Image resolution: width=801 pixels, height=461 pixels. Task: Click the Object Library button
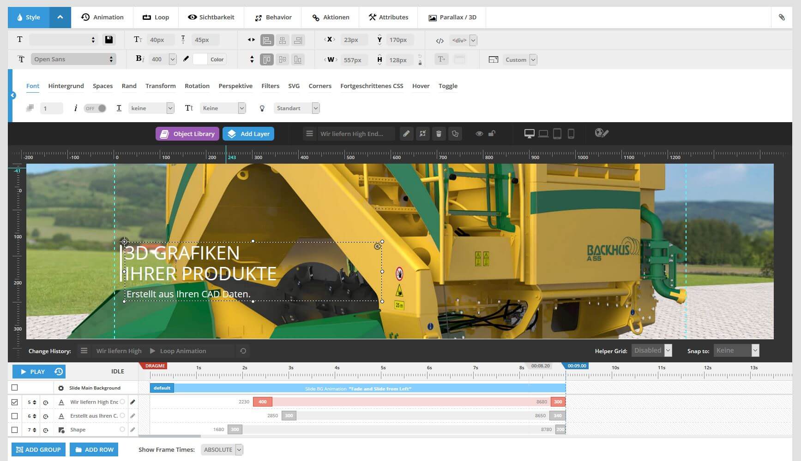click(187, 134)
